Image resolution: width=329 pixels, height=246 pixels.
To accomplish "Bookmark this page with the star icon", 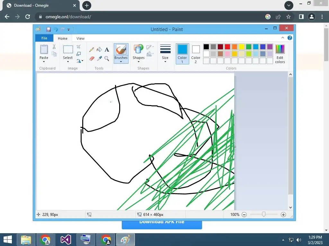I will pos(289,17).
